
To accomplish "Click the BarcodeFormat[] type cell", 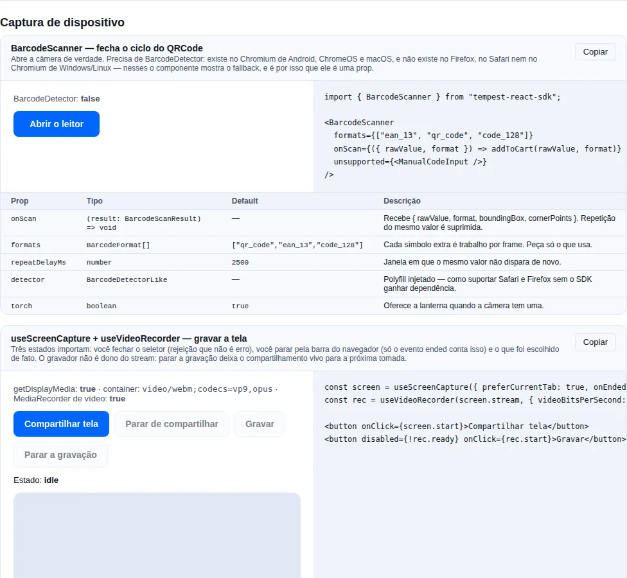I will 118,245.
